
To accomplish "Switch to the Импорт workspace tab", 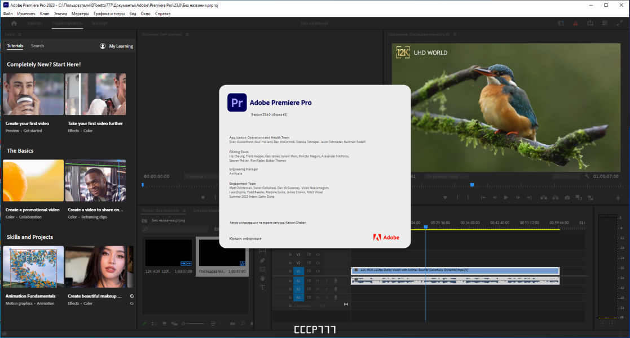I will tap(36, 23).
